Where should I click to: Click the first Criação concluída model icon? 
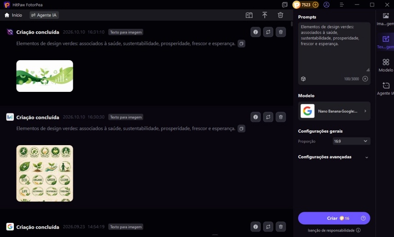point(10,32)
